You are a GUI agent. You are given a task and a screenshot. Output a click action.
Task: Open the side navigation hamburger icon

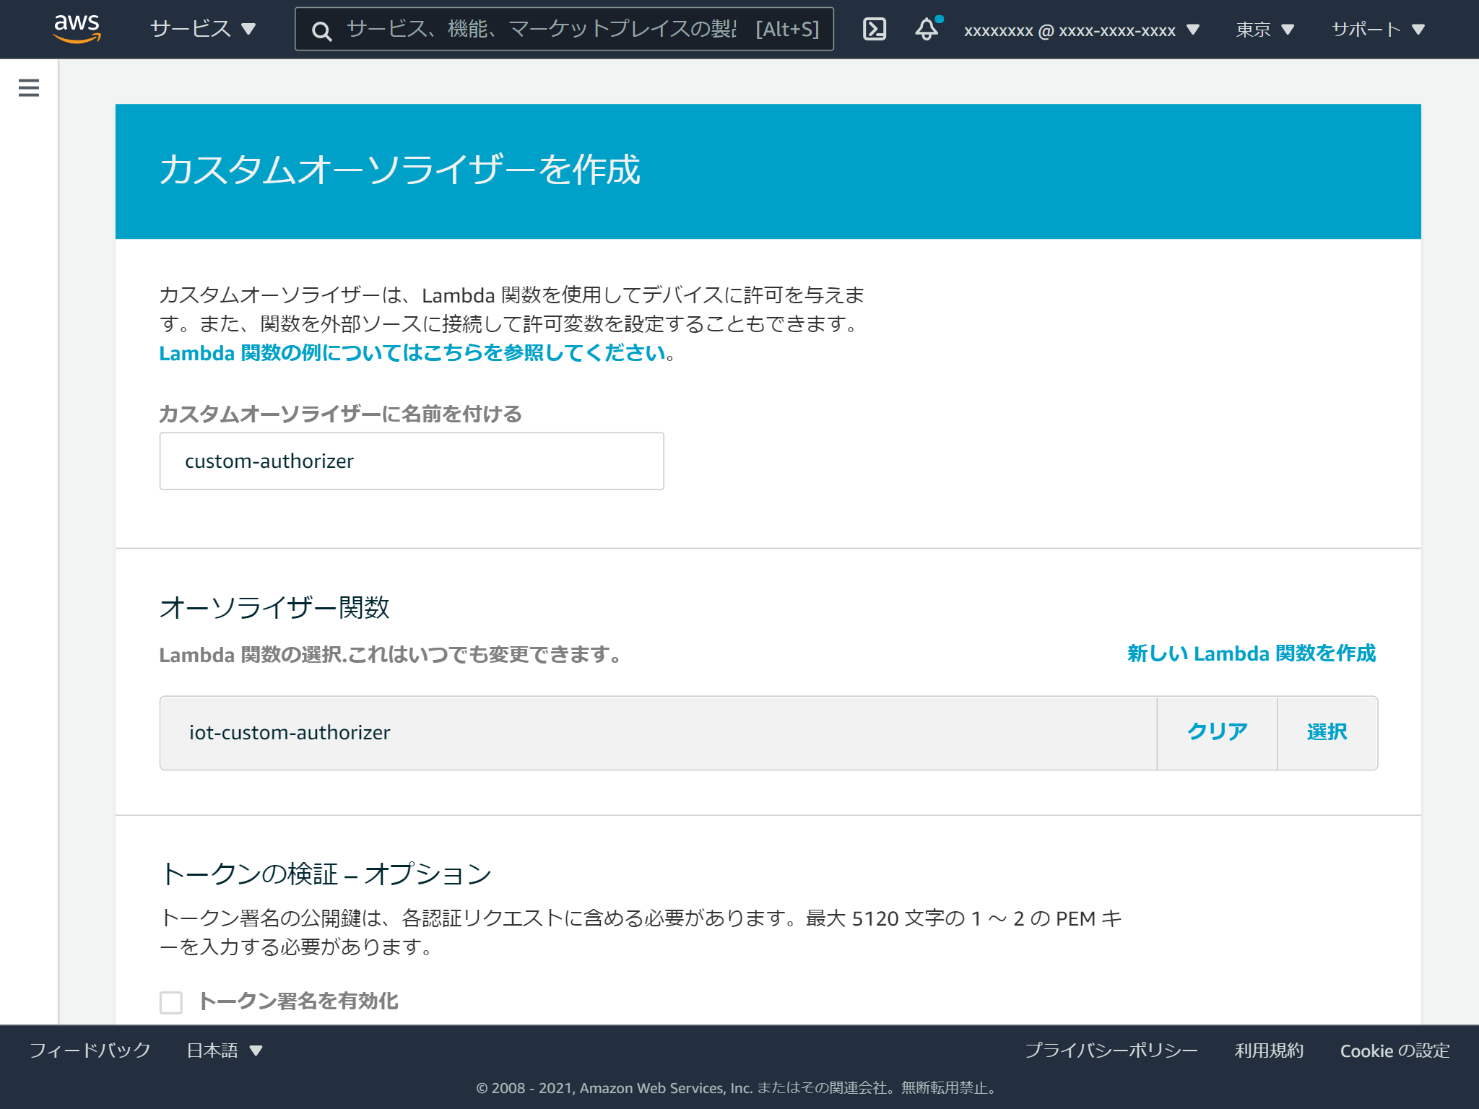click(x=28, y=87)
